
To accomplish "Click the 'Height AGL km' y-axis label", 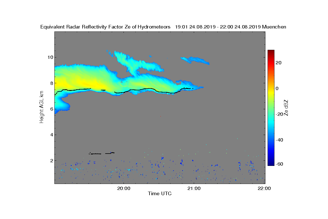I will click(x=42, y=107).
